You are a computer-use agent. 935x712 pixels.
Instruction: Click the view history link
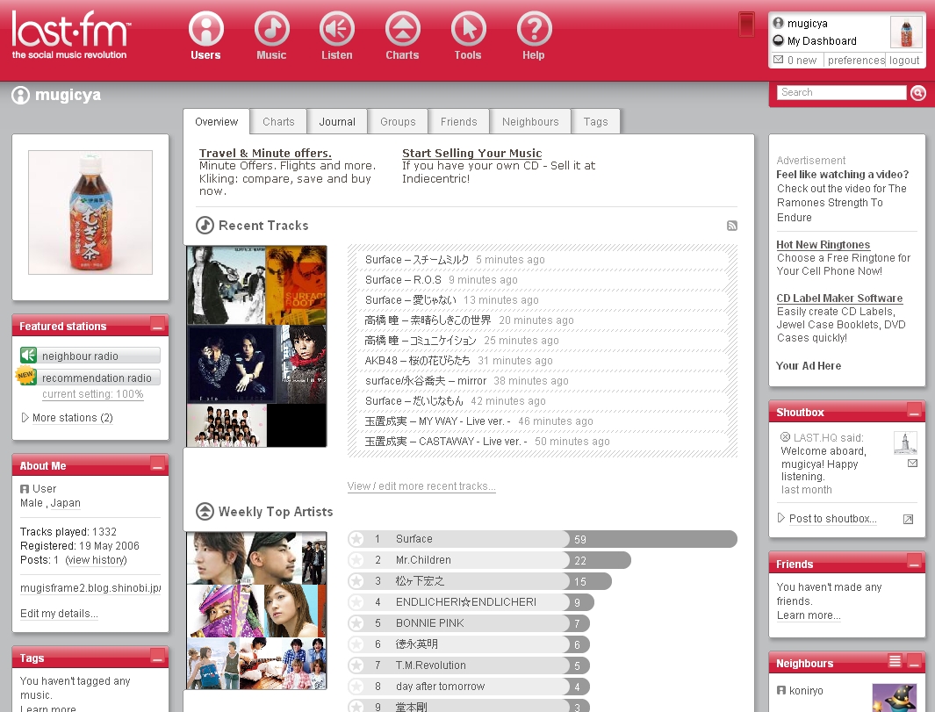pos(96,560)
